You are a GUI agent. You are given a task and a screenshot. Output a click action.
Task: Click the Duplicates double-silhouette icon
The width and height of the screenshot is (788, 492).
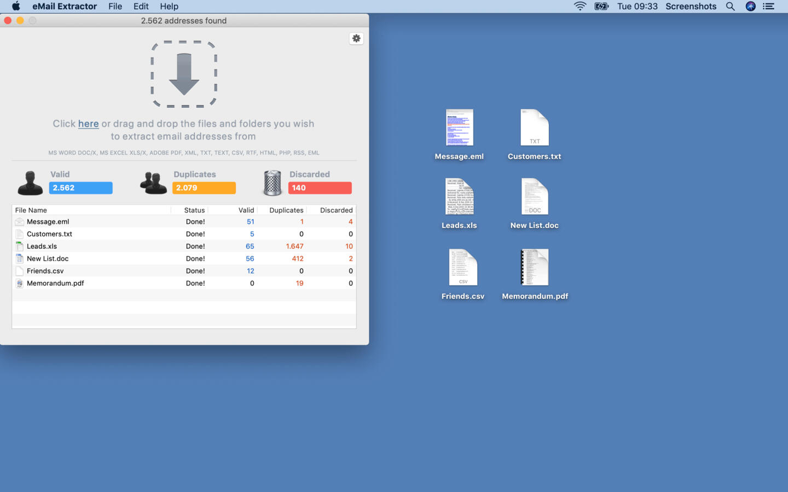(153, 182)
